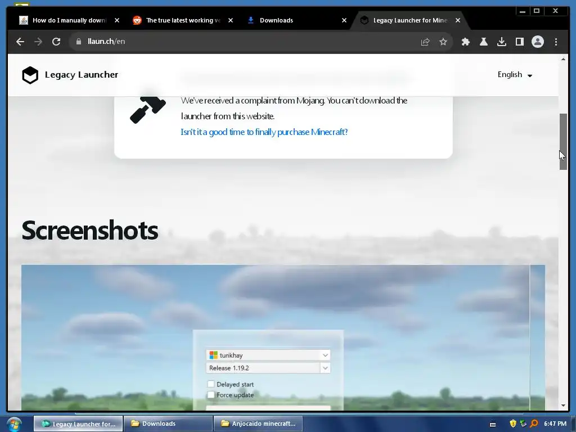Screen dimensions: 576x432
Task: Open the Legacy Launcher taskbar button
Action: coord(78,424)
